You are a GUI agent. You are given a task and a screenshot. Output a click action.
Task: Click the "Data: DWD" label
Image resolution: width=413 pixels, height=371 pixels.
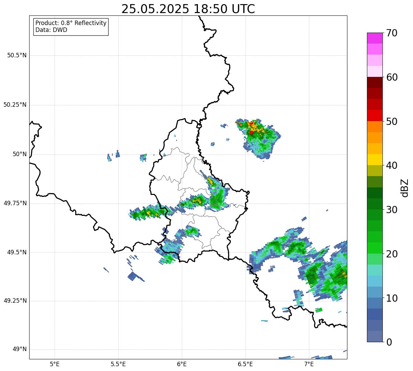pos(51,30)
